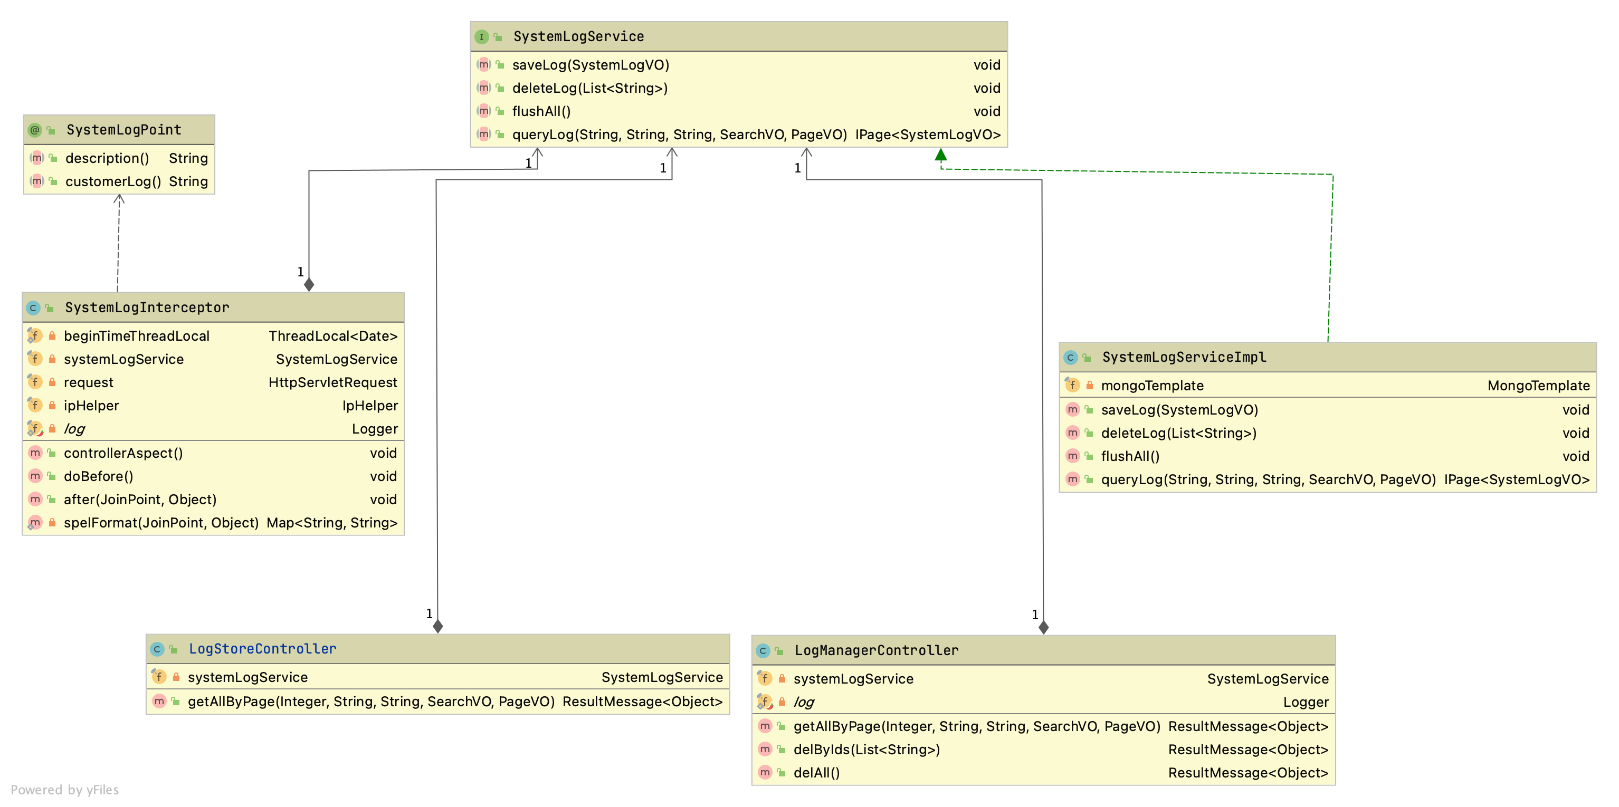
Task: Click the static field icon of log in SystemLogInterceptor
Action: pyautogui.click(x=35, y=429)
